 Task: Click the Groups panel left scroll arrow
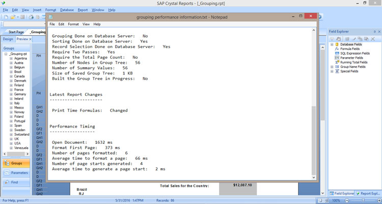5,154
